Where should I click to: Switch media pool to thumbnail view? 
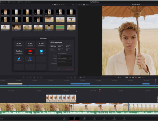click(x=55, y=5)
